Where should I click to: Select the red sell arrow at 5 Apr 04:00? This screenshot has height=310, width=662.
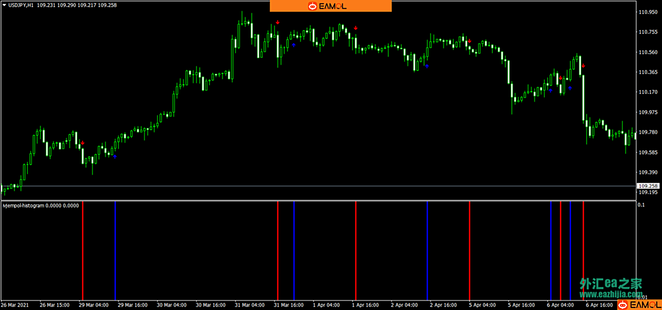tap(469, 41)
